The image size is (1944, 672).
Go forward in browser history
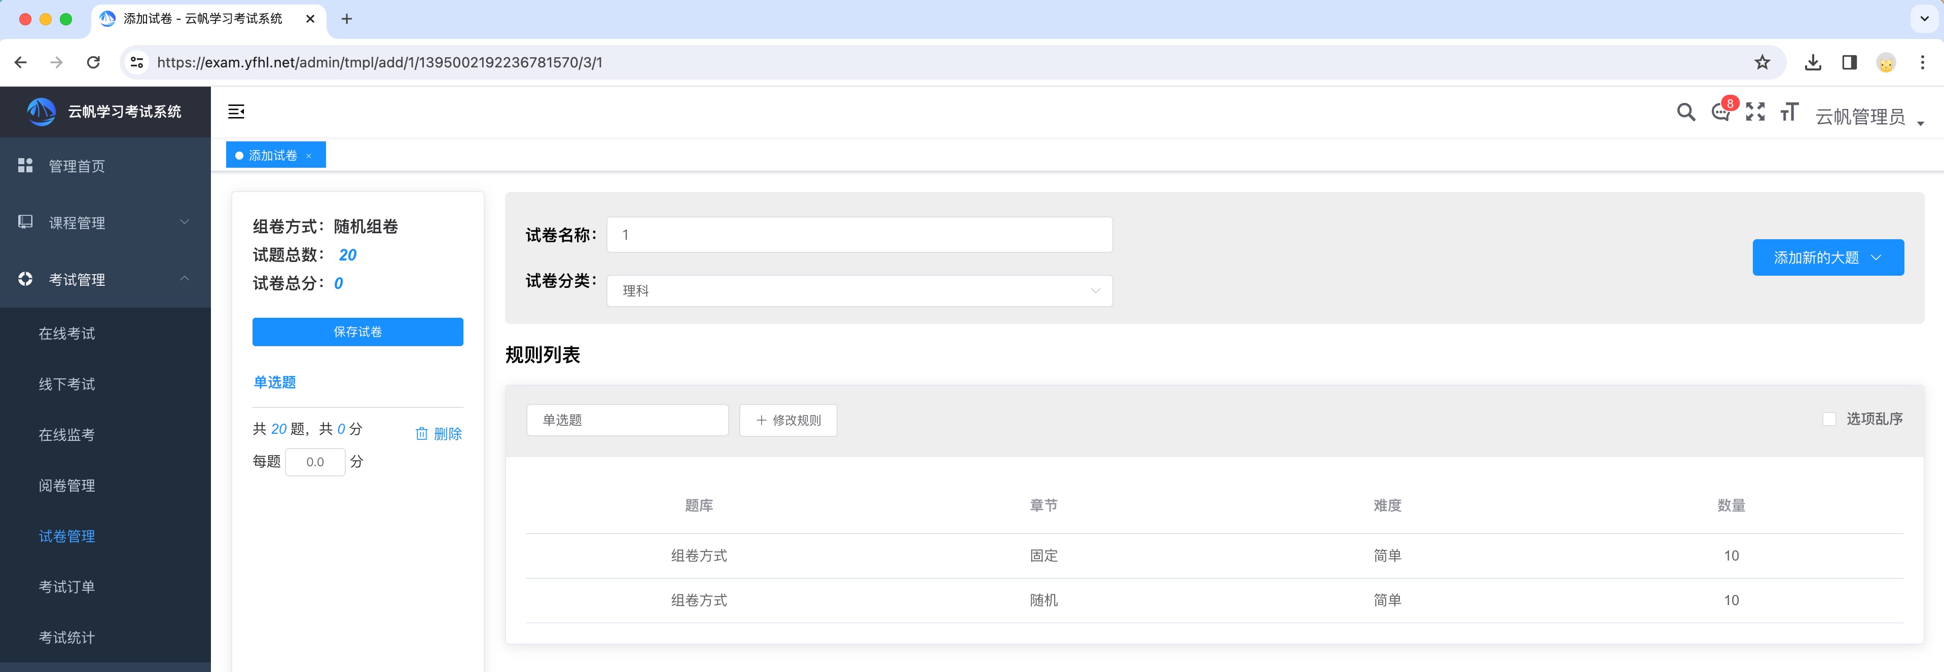pyautogui.click(x=57, y=62)
